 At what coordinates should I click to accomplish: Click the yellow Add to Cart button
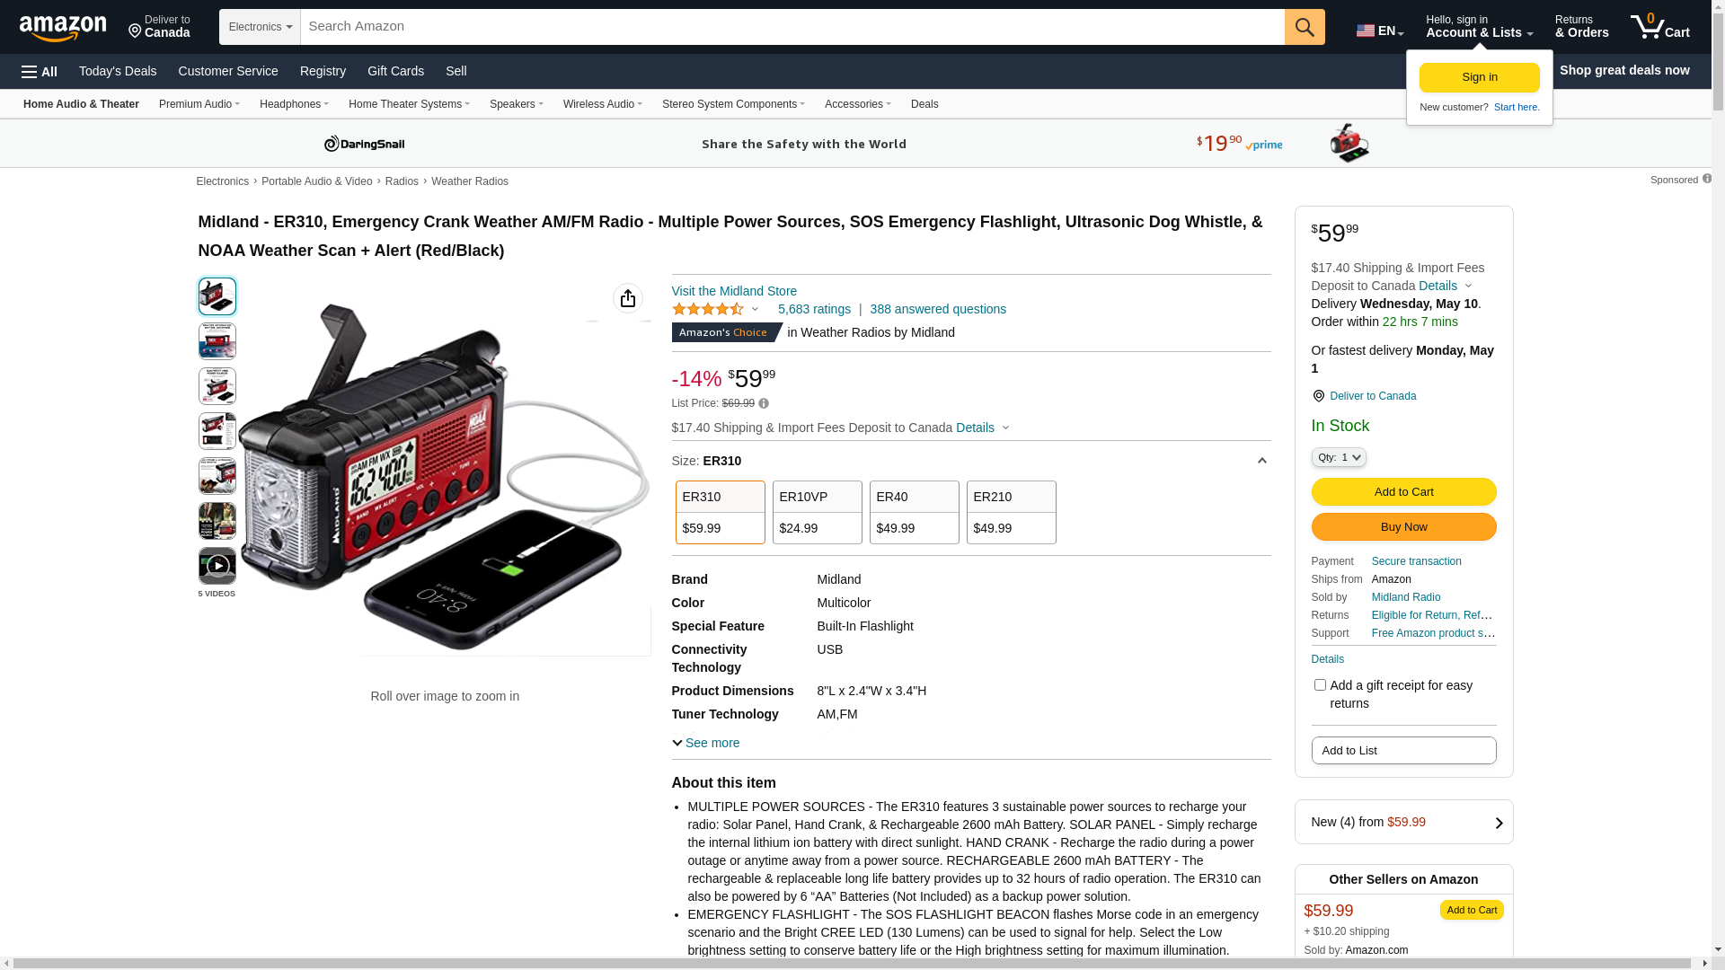pos(1403,492)
